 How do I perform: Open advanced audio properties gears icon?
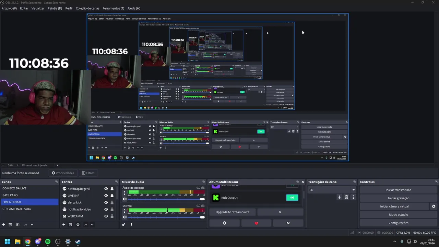point(124,225)
